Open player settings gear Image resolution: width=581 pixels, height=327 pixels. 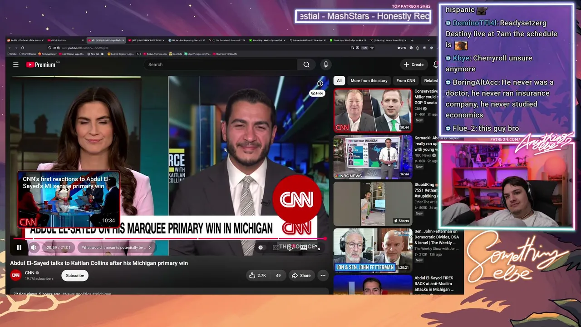pos(290,248)
